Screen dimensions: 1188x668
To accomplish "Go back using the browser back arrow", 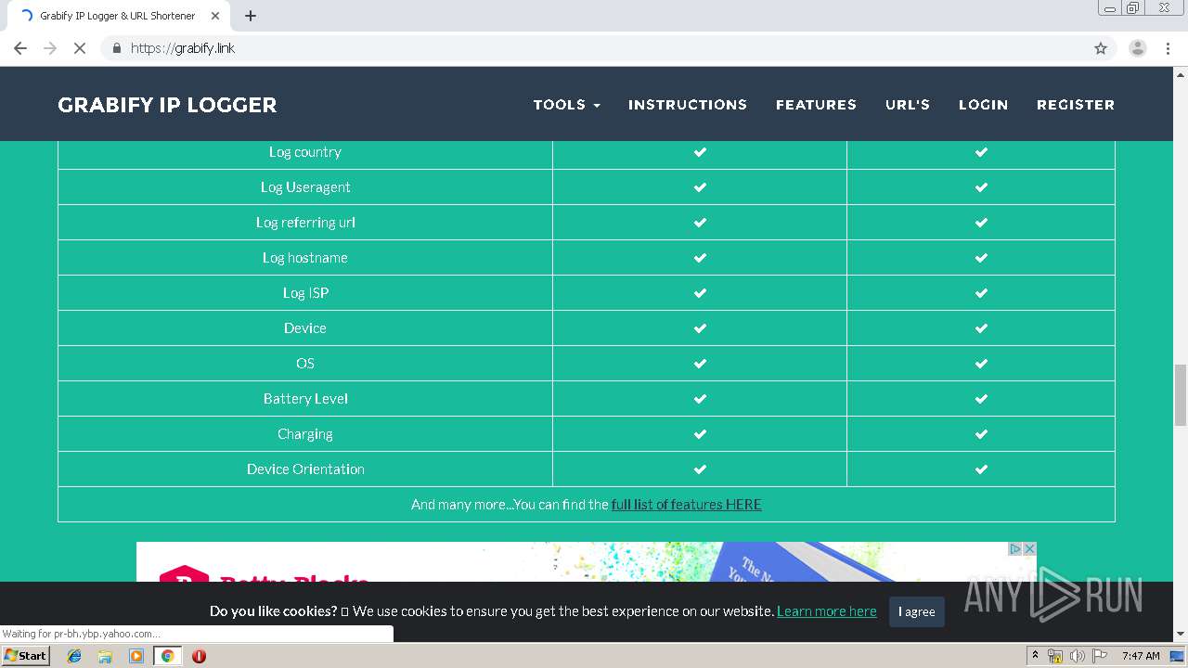I will pos(20,48).
